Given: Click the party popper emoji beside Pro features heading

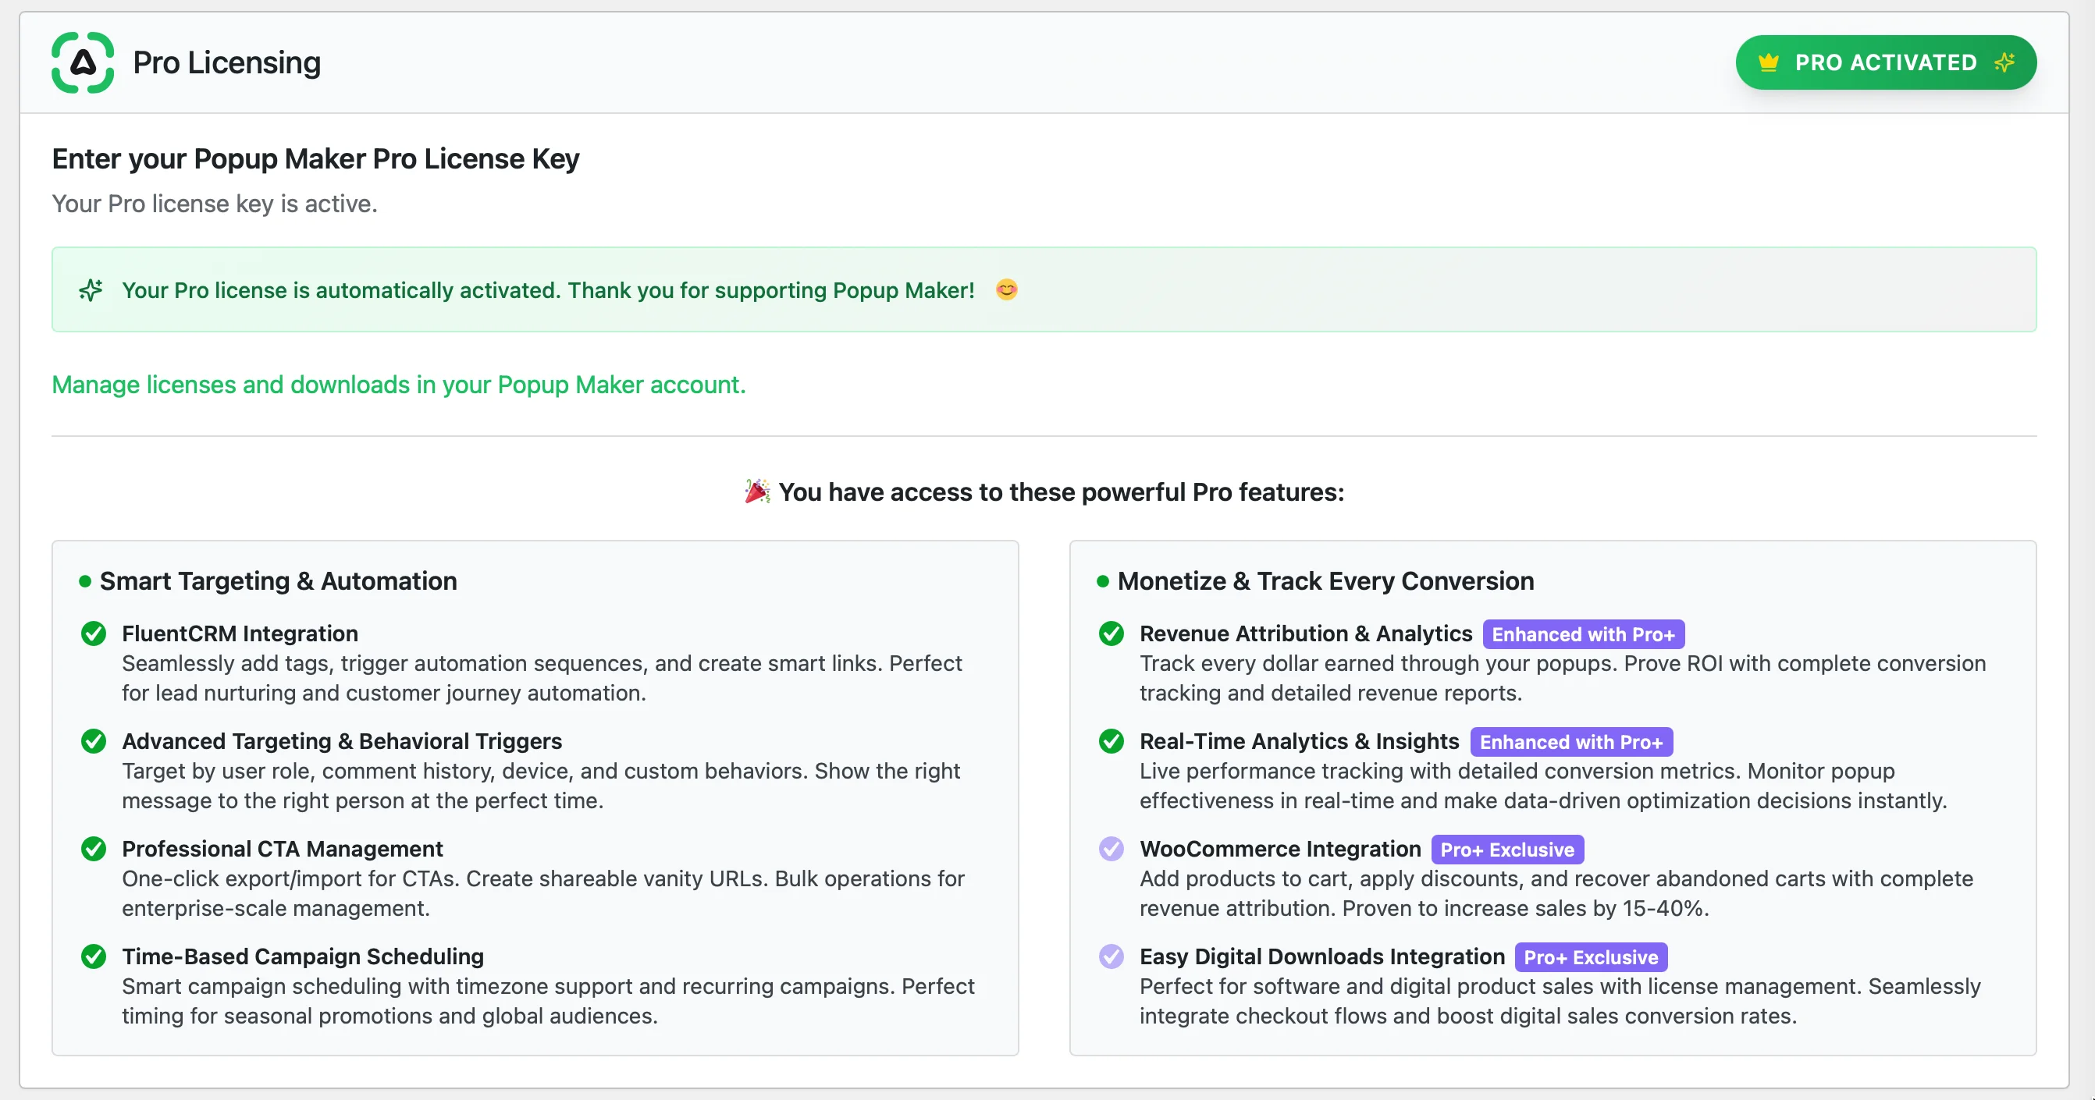Looking at the screenshot, I should pos(757,491).
